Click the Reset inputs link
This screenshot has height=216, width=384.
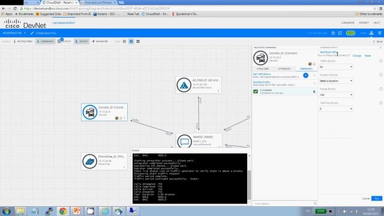(368, 56)
